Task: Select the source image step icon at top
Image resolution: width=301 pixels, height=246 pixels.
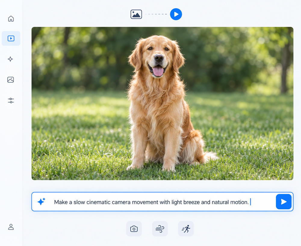Action: click(x=136, y=14)
